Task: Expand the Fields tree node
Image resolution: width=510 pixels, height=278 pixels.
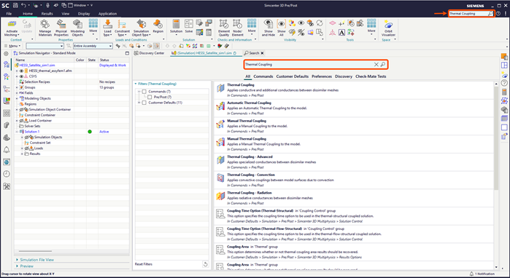Action: click(x=17, y=92)
